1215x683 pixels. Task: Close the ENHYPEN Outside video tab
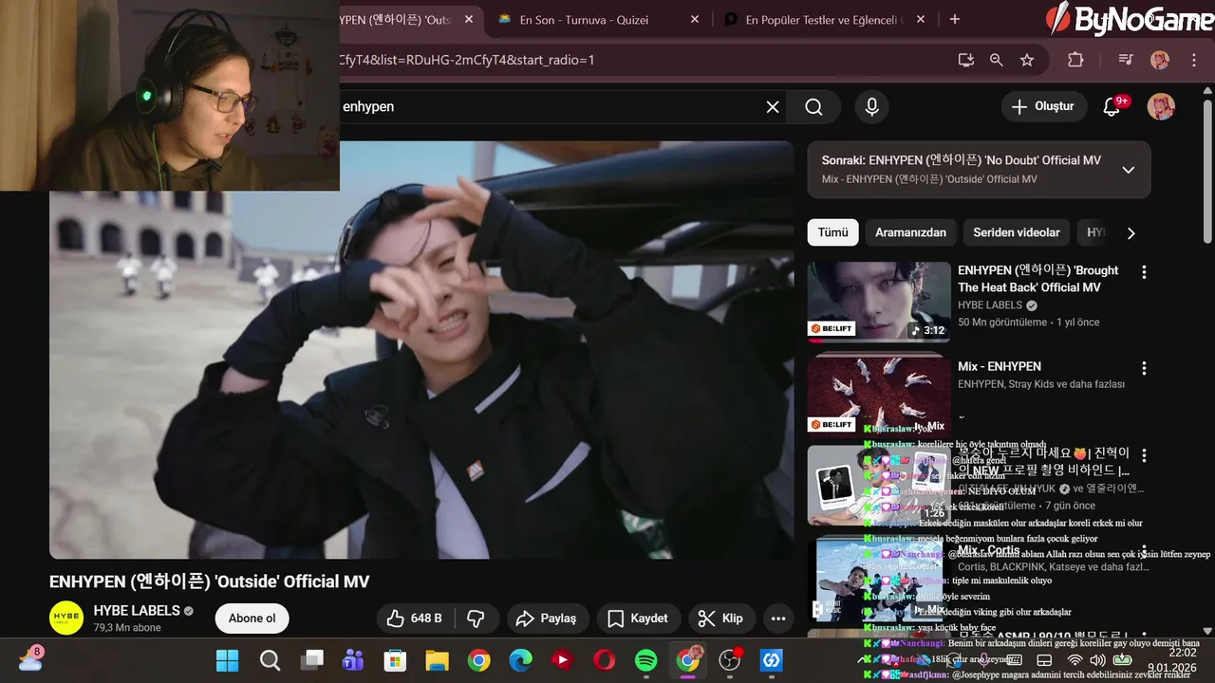(469, 19)
